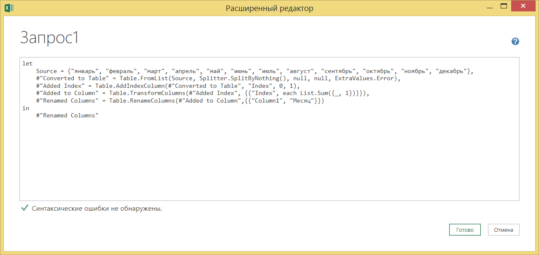Click the Расширенный редактор title bar text
The width and height of the screenshot is (539, 255).
269,8
